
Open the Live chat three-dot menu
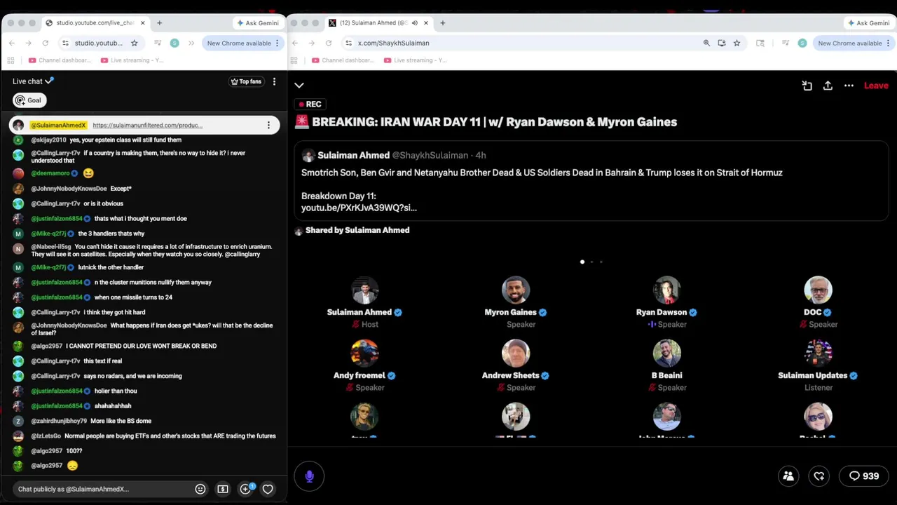point(274,81)
